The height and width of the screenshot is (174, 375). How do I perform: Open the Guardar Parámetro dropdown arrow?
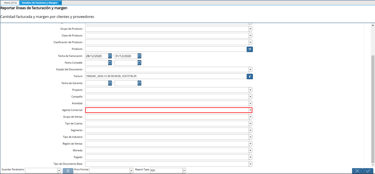(59, 171)
